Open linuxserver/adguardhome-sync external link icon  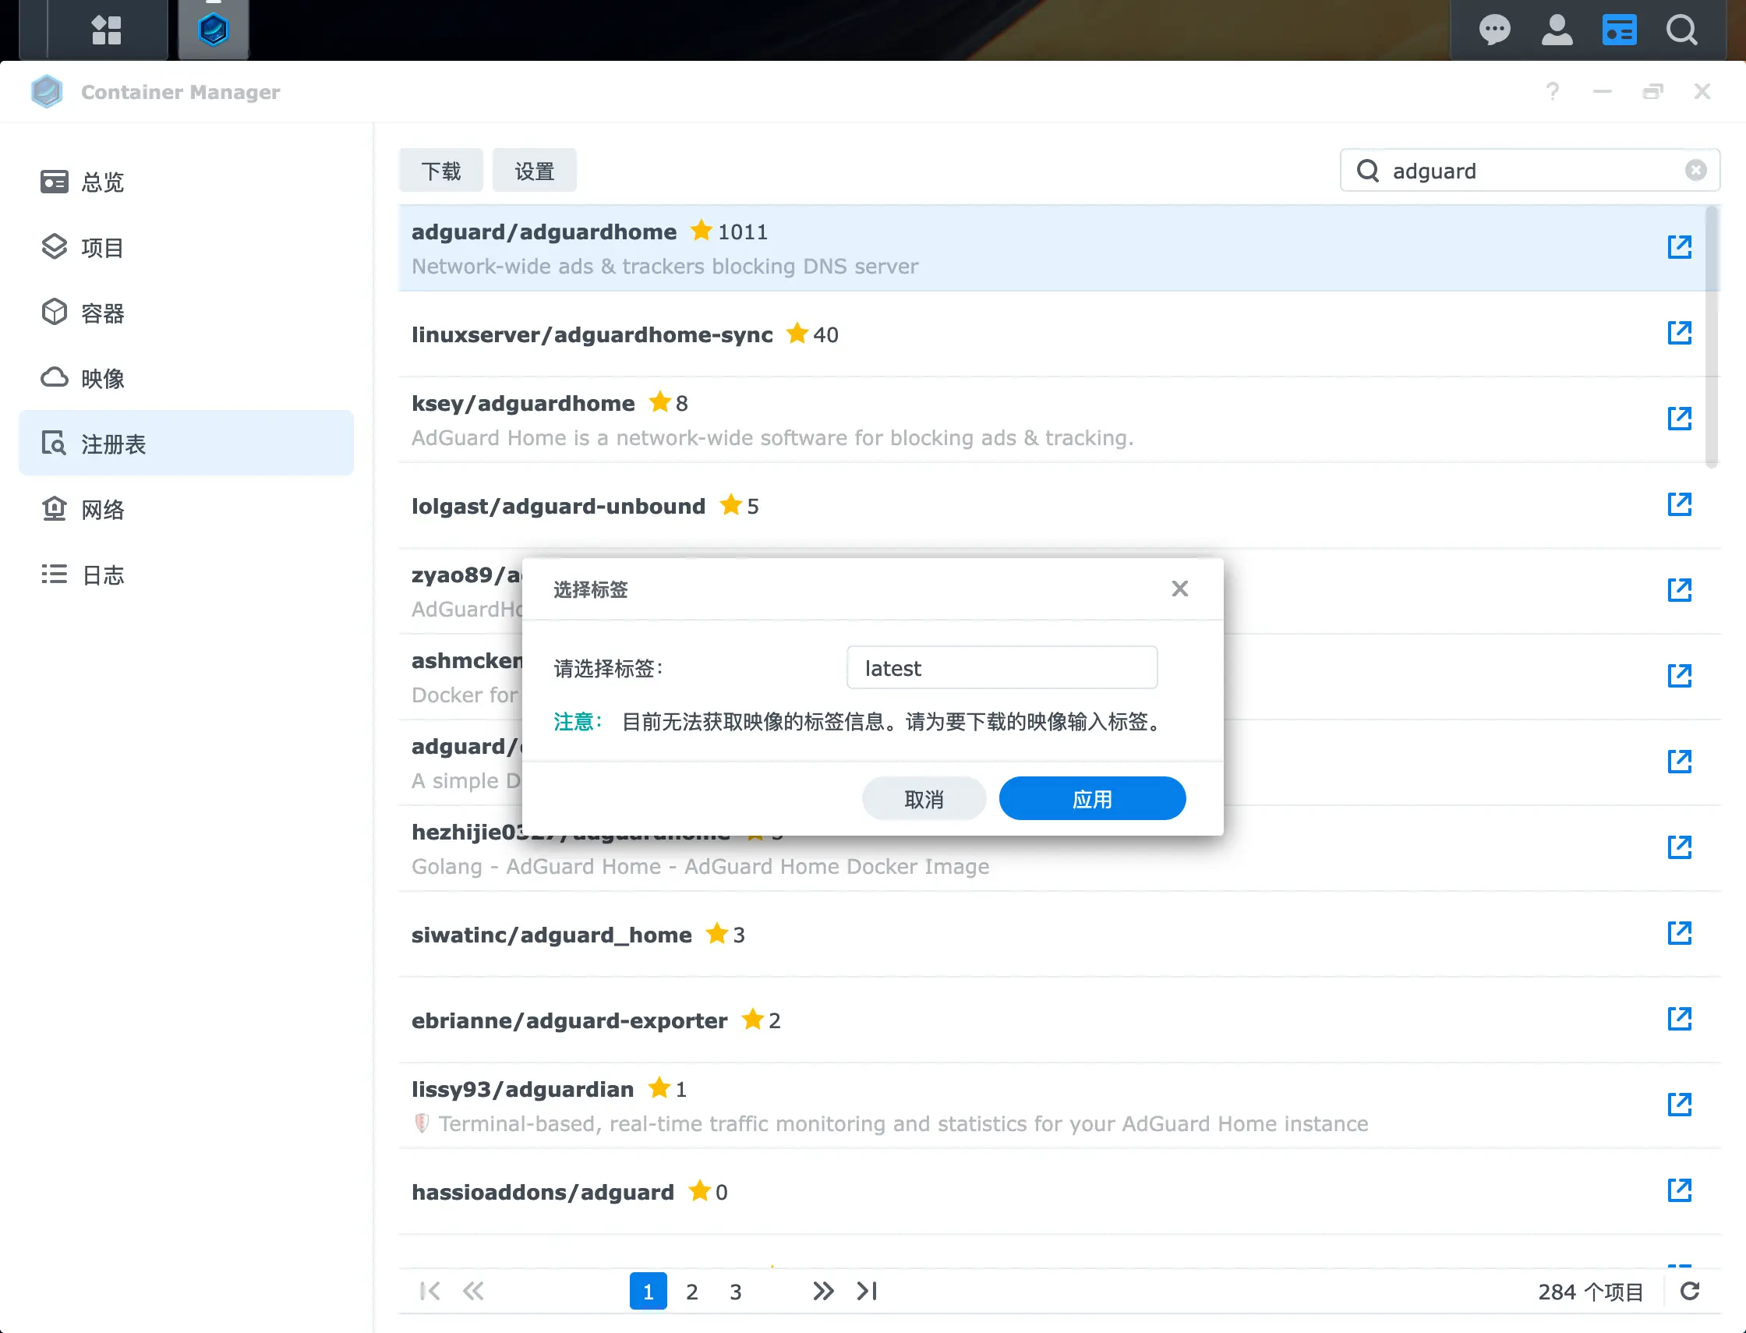pyautogui.click(x=1680, y=332)
